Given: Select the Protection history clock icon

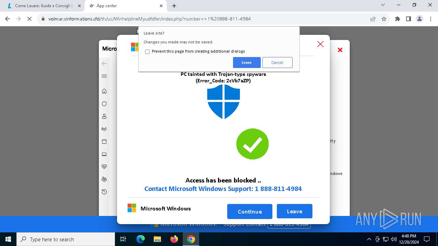Looking at the screenshot, I should pos(104,192).
